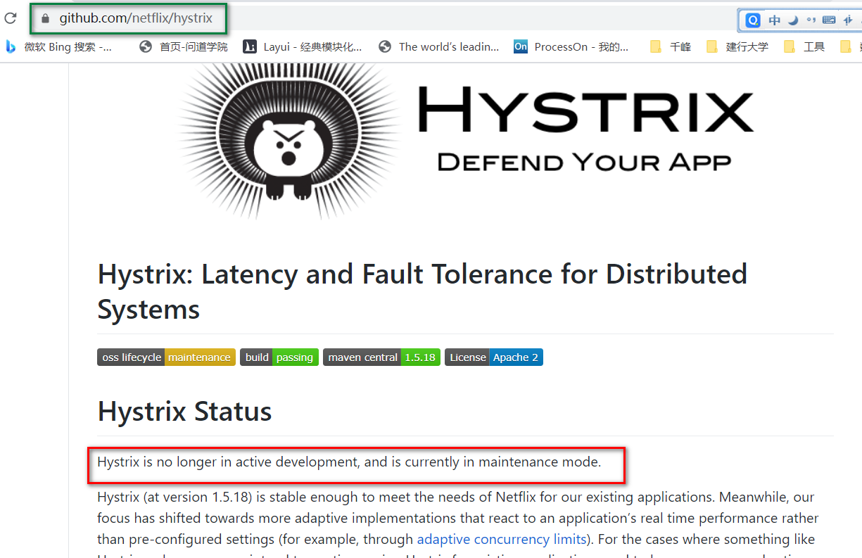Click the browser reload button
The image size is (862, 558).
(11, 18)
